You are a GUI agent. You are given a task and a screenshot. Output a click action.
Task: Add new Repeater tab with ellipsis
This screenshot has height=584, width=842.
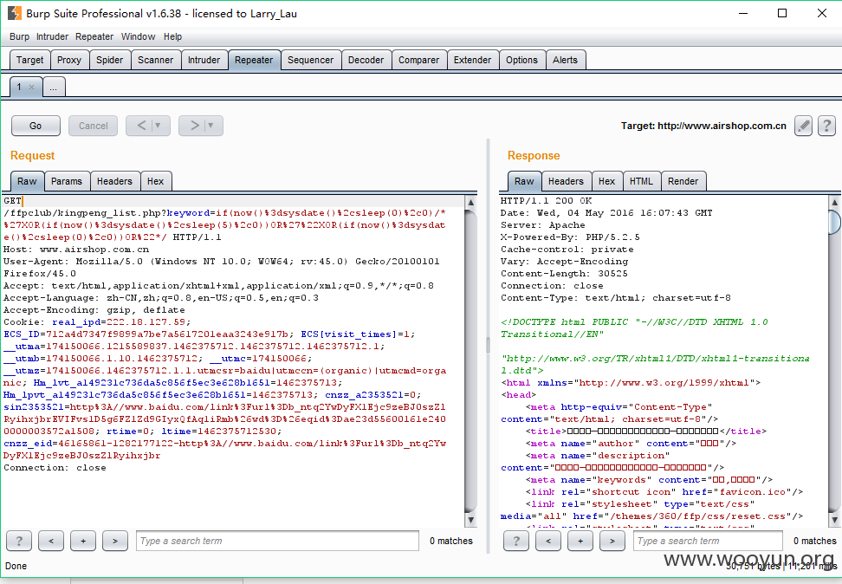(x=54, y=87)
